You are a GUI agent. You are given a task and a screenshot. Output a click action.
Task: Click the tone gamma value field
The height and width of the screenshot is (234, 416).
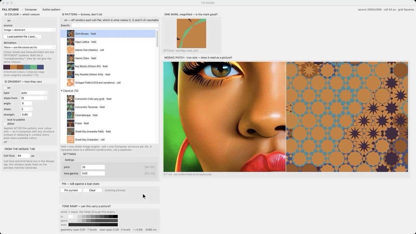[x=93, y=173]
